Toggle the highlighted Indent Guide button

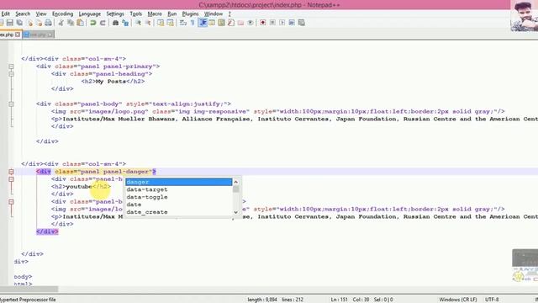(x=203, y=23)
